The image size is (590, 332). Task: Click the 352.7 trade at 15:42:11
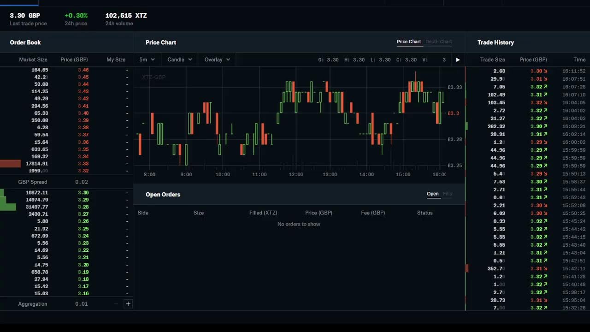[528, 268]
